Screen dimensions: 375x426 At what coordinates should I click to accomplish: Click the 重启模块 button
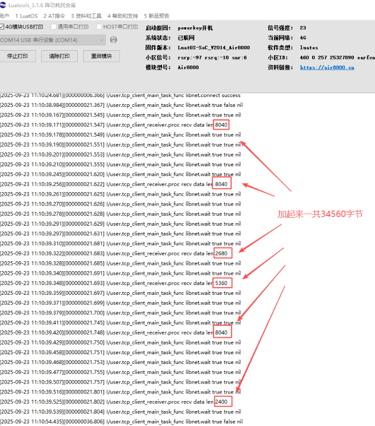click(102, 56)
